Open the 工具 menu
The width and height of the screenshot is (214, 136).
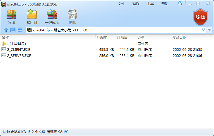(x=150, y=4)
